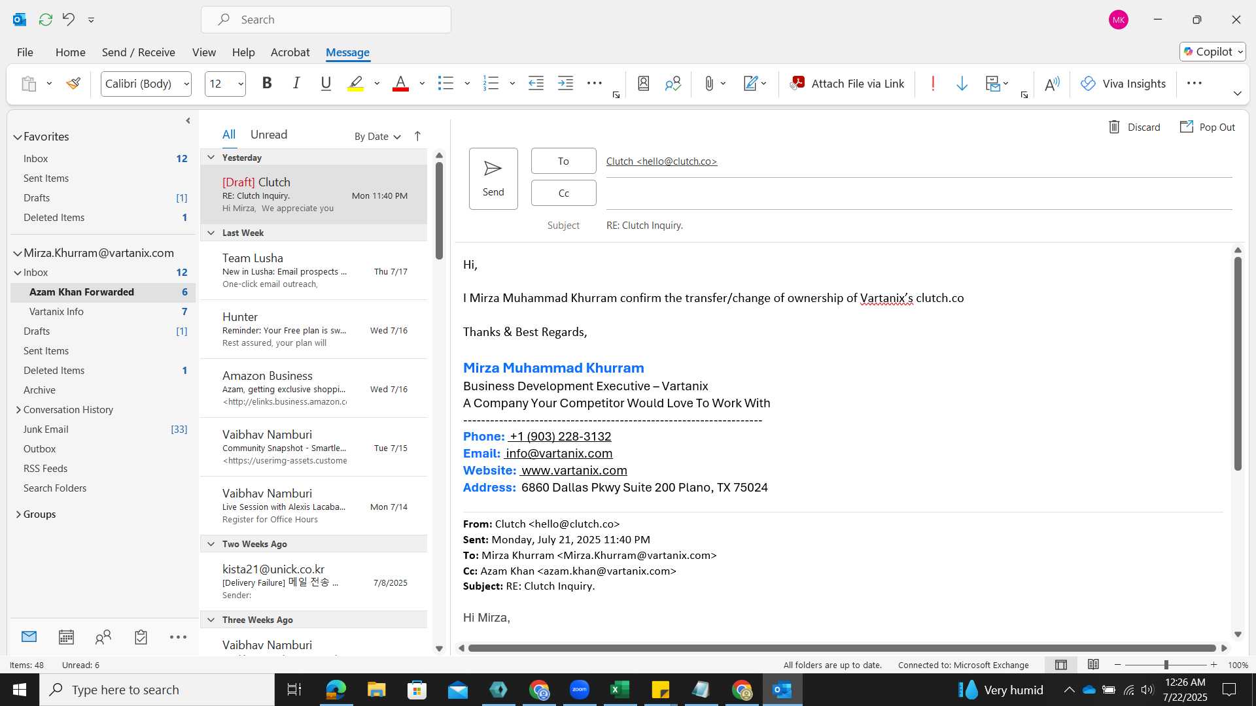
Task: Switch to Tasks view icon
Action: click(141, 637)
